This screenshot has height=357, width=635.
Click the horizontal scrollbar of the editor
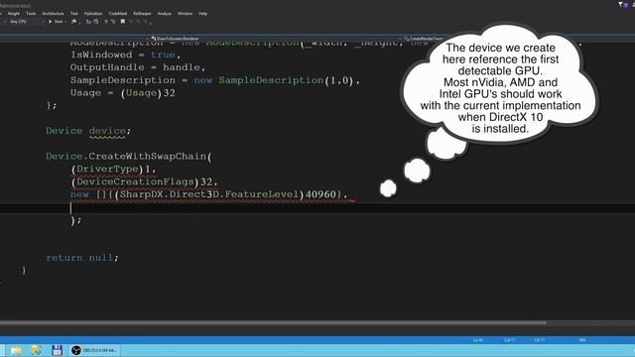click(x=273, y=322)
